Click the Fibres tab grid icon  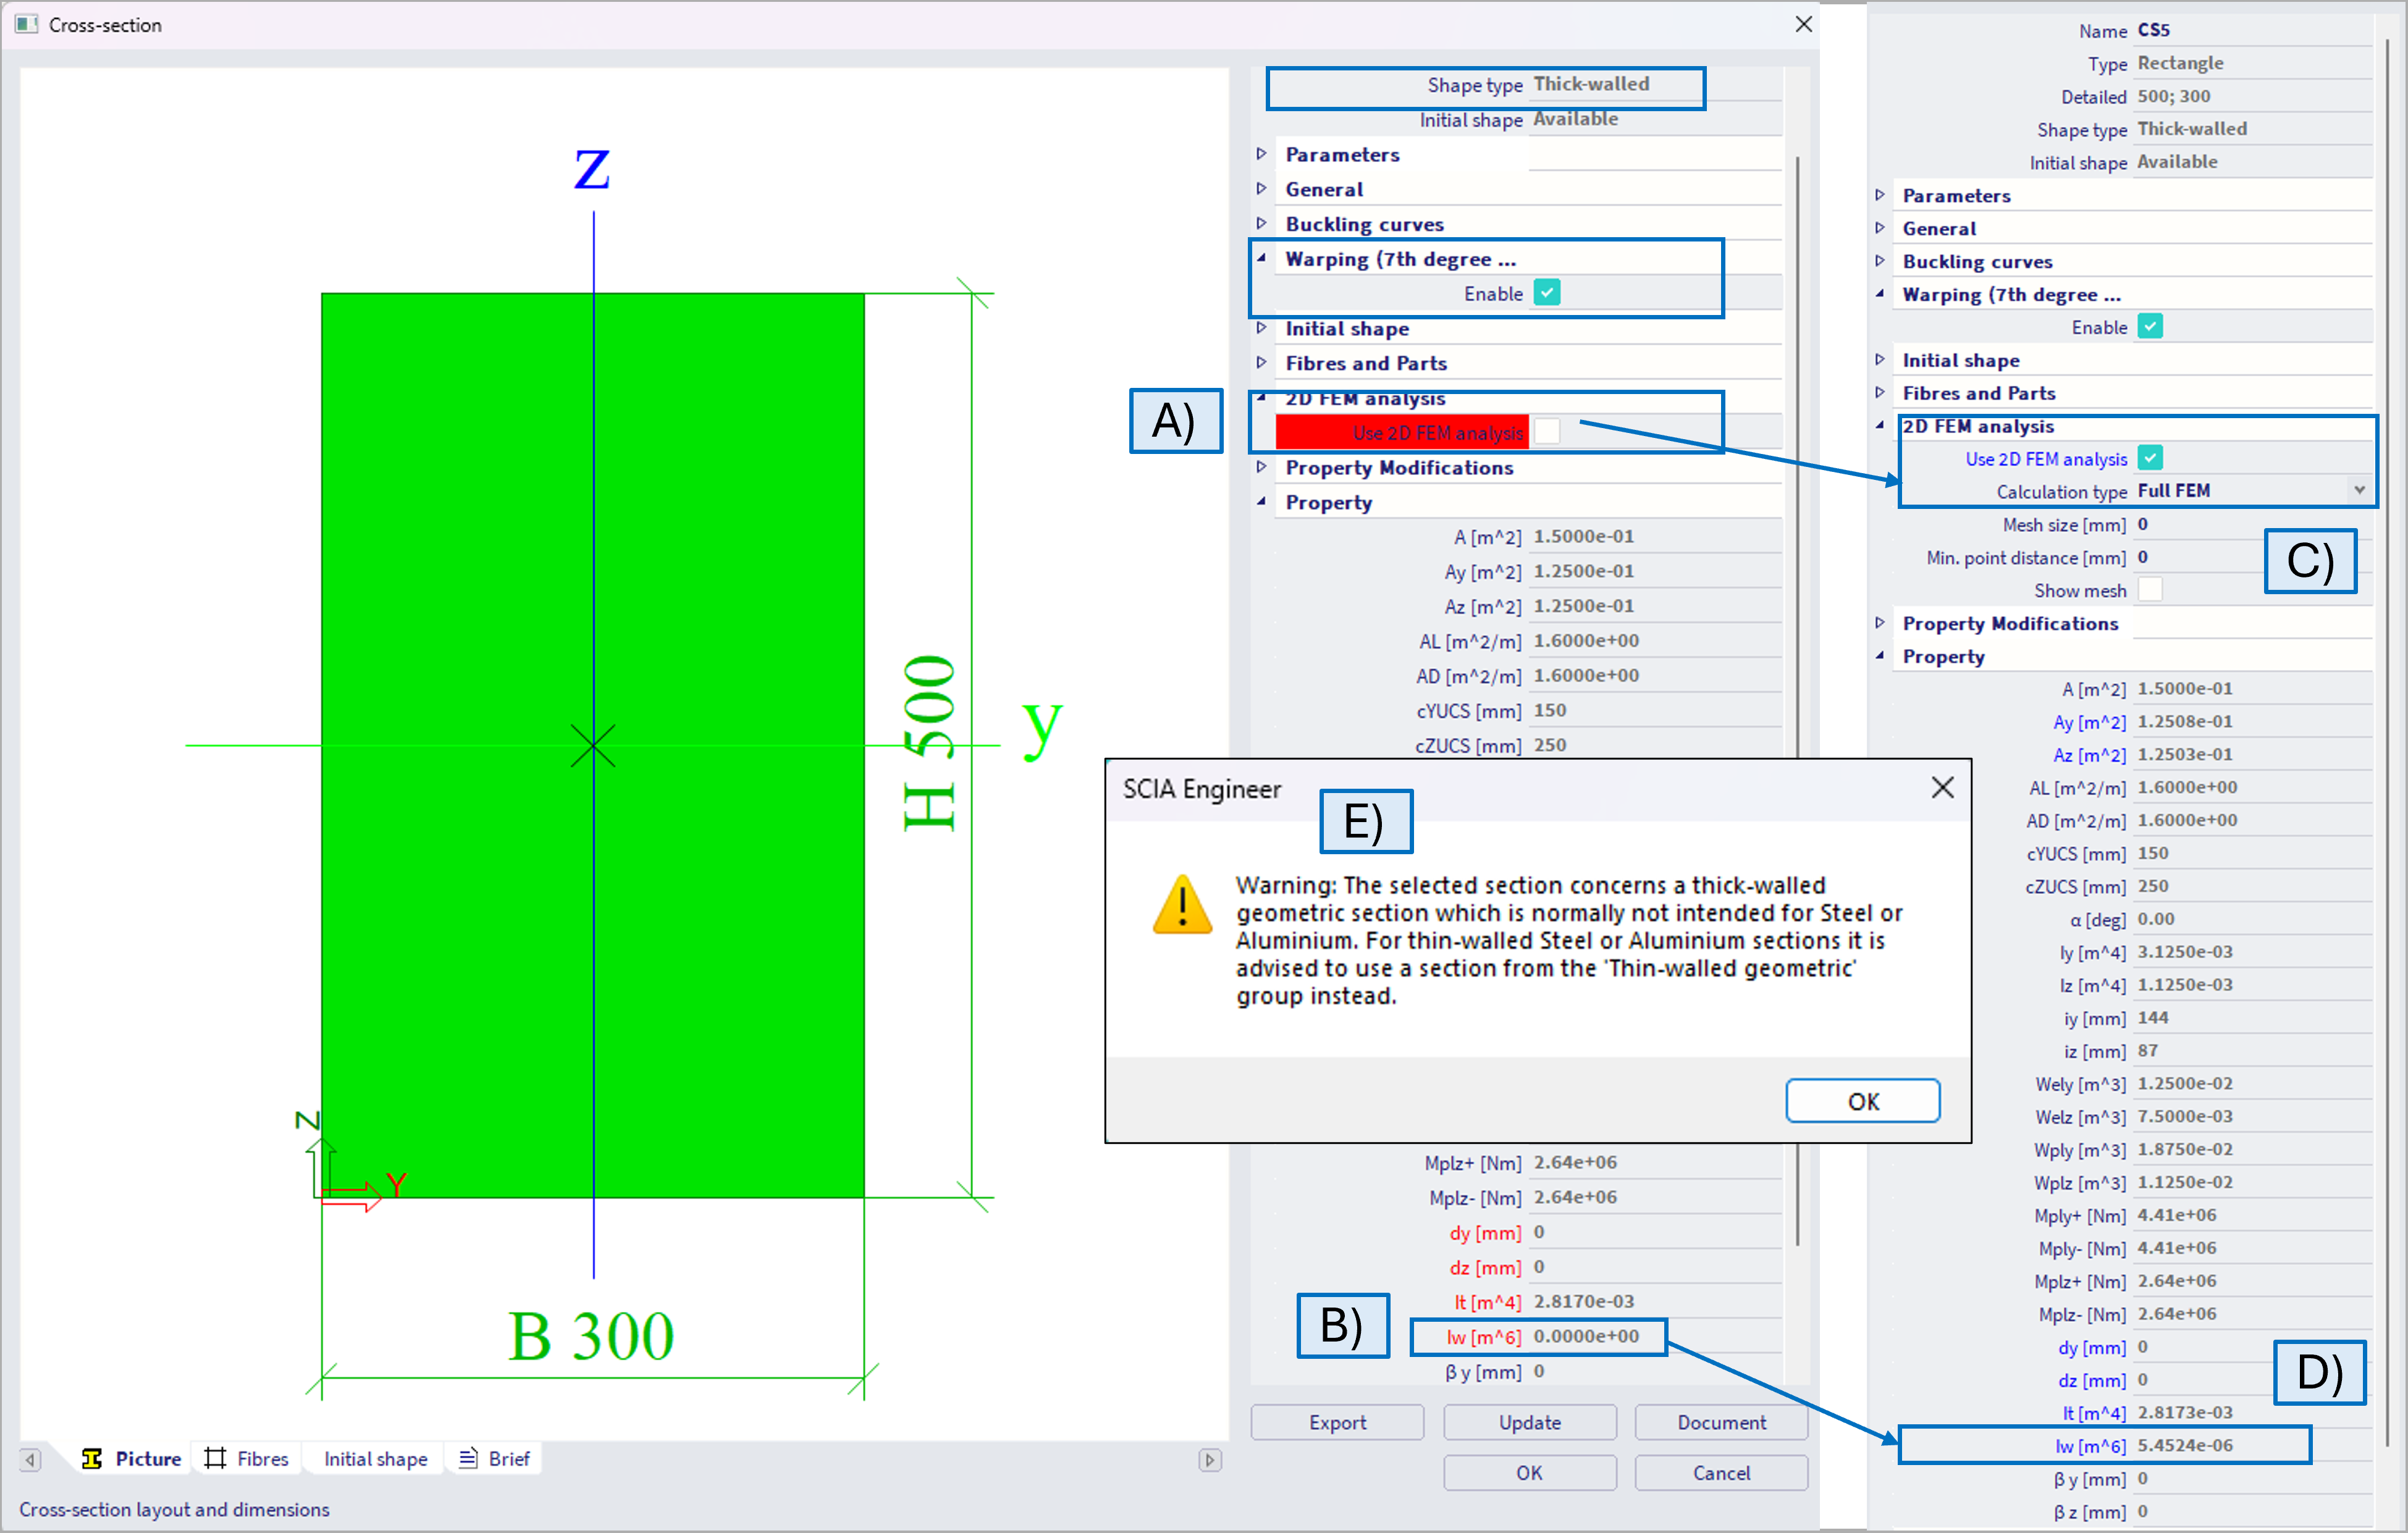pos(214,1458)
